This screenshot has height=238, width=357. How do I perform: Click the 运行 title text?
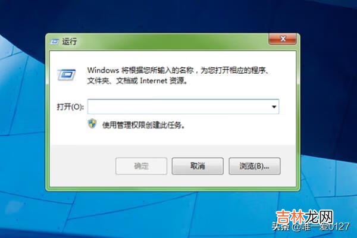coord(70,42)
